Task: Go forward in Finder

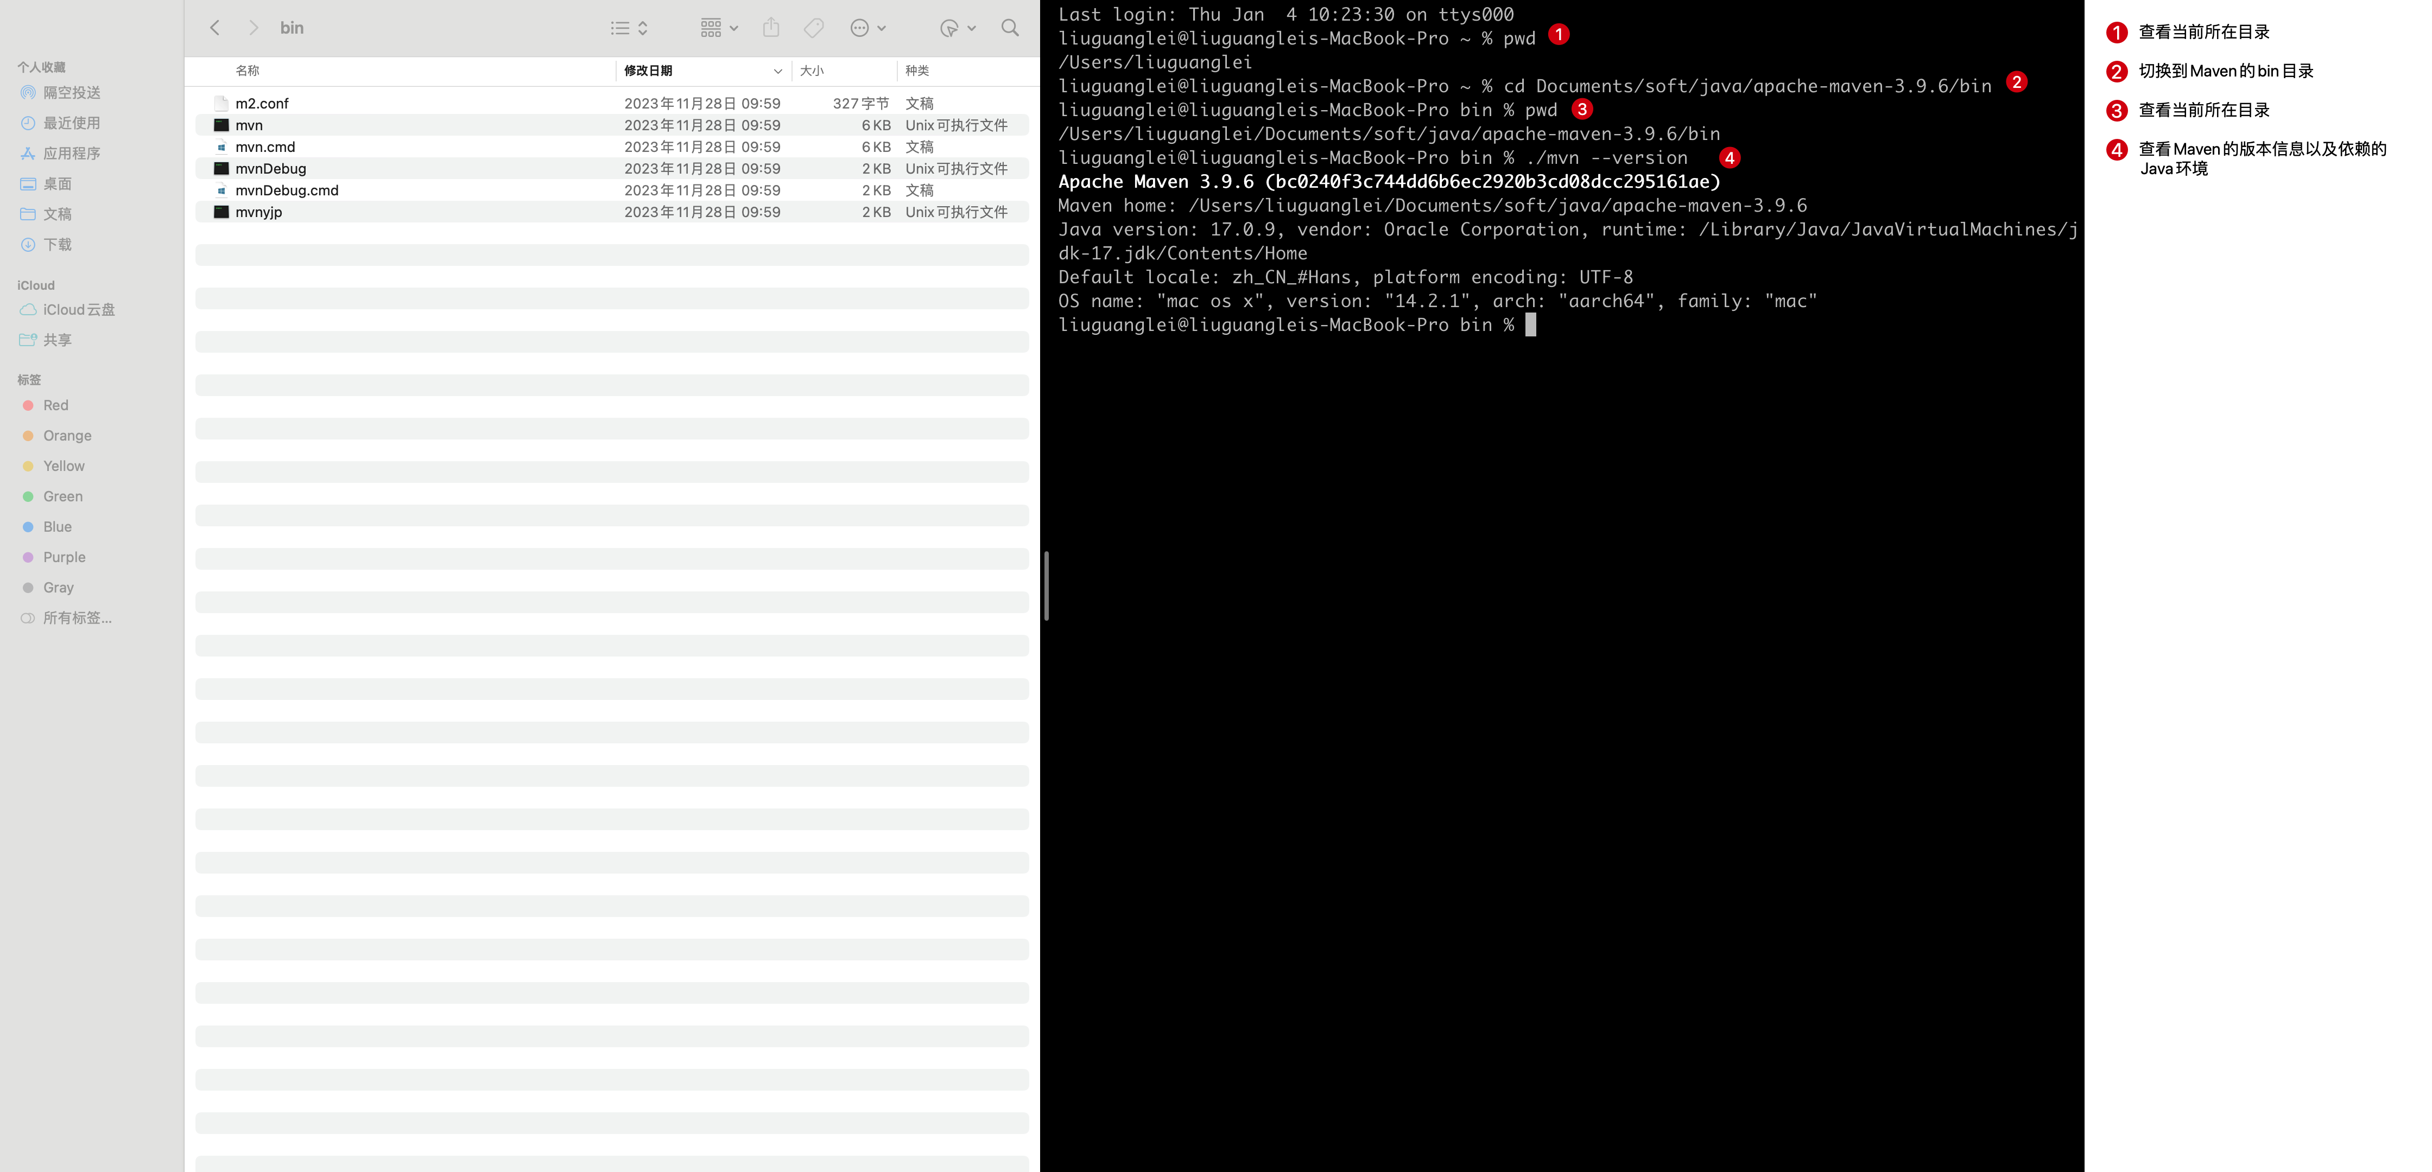Action: [253, 28]
